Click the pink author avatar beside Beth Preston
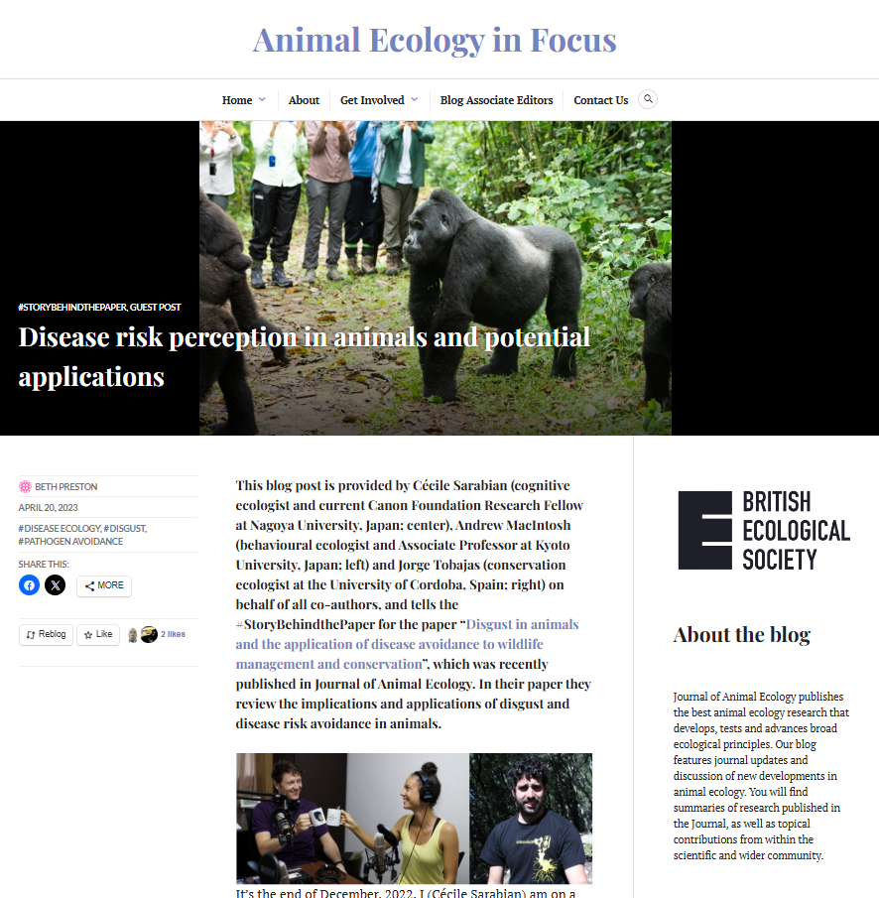Viewport: 879px width, 898px height. (25, 487)
